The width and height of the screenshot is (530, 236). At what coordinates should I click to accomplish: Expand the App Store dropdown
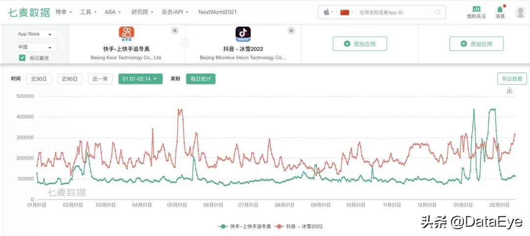(x=35, y=34)
